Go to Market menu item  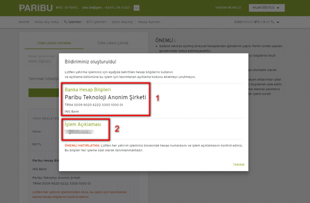[x=24, y=22]
